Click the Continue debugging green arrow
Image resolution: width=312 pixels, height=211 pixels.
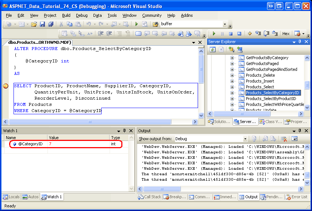214,34
